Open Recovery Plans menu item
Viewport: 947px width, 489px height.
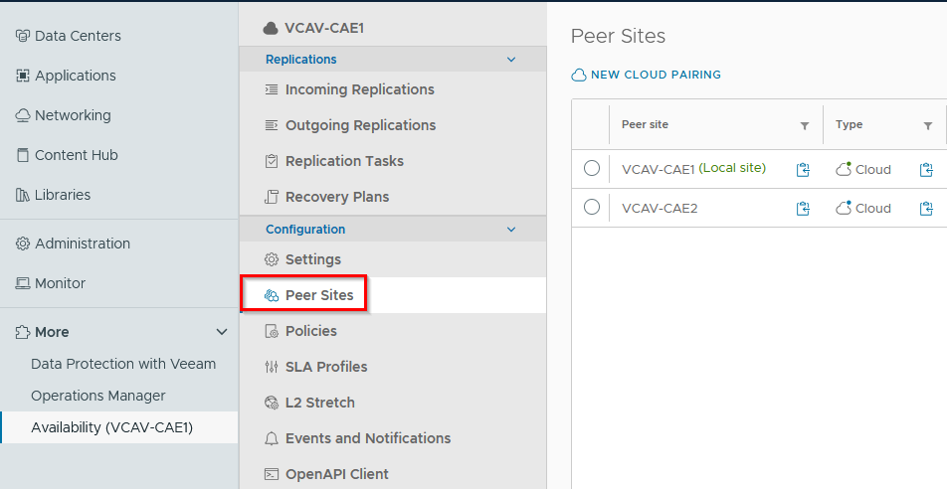pyautogui.click(x=336, y=197)
